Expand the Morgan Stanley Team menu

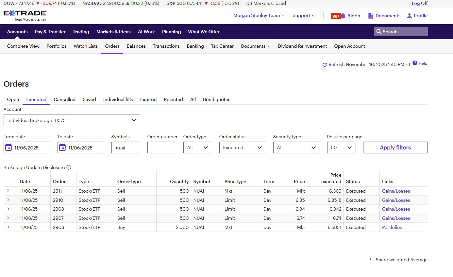pos(259,16)
